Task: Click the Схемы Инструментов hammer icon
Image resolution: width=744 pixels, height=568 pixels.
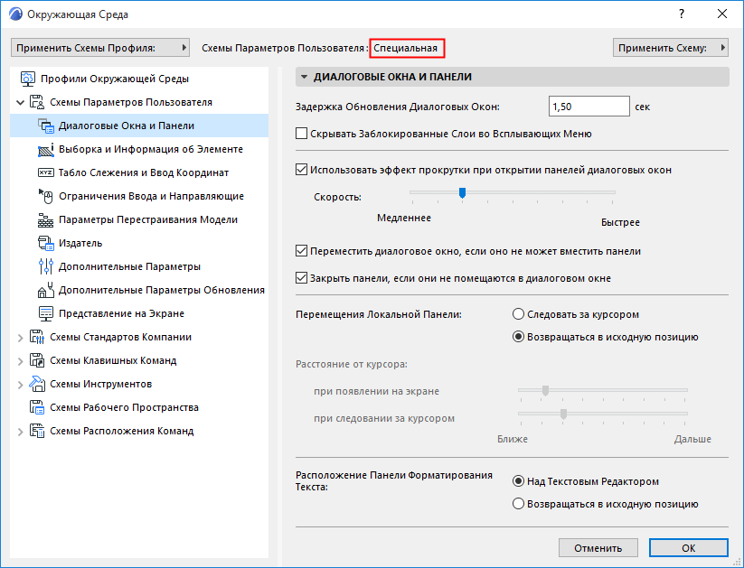Action: coord(37,384)
